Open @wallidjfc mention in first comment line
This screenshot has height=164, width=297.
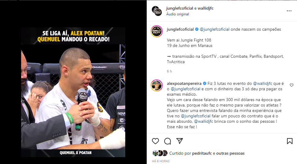tap(263, 84)
